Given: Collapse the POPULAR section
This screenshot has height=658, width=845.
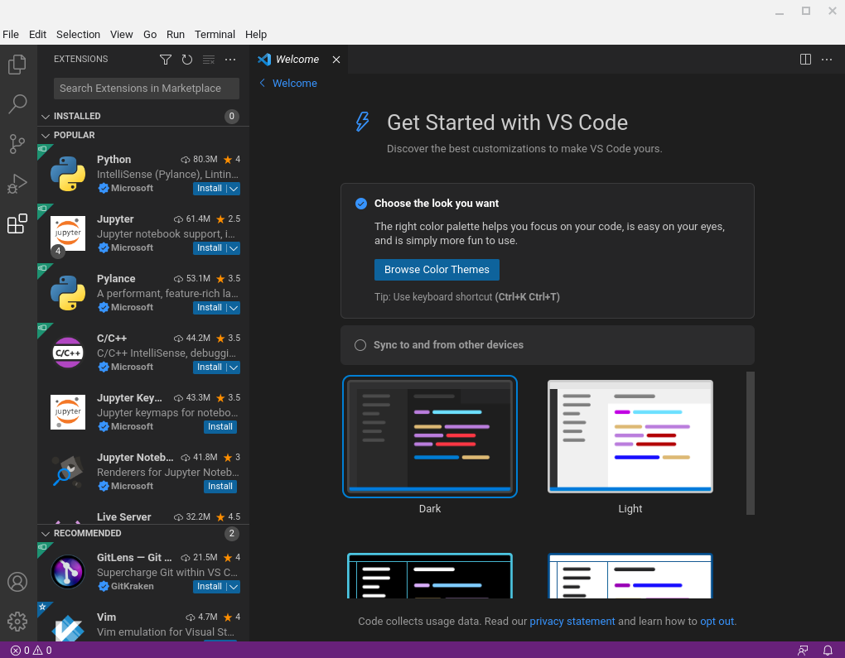Looking at the screenshot, I should 46,135.
